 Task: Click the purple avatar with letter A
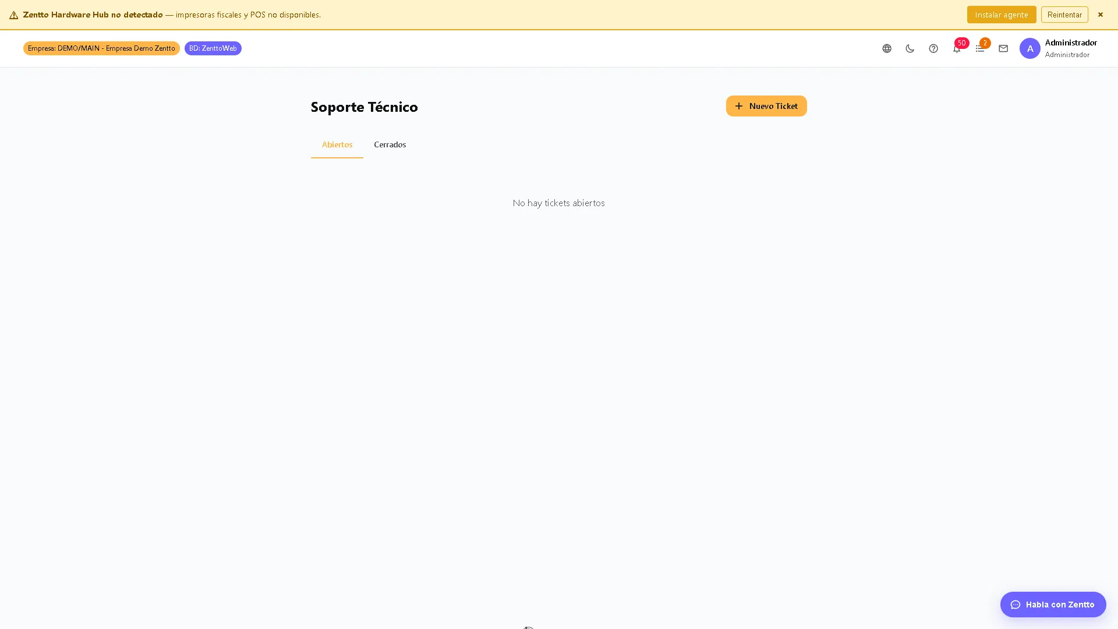tap(1029, 48)
